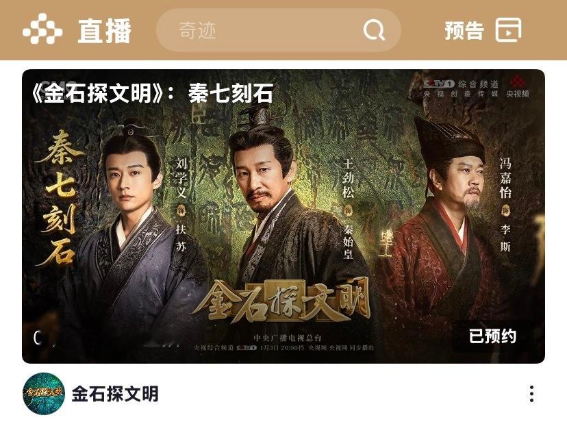The width and height of the screenshot is (567, 437).
Task: Tap the magnifier search icon
Action: tap(373, 30)
